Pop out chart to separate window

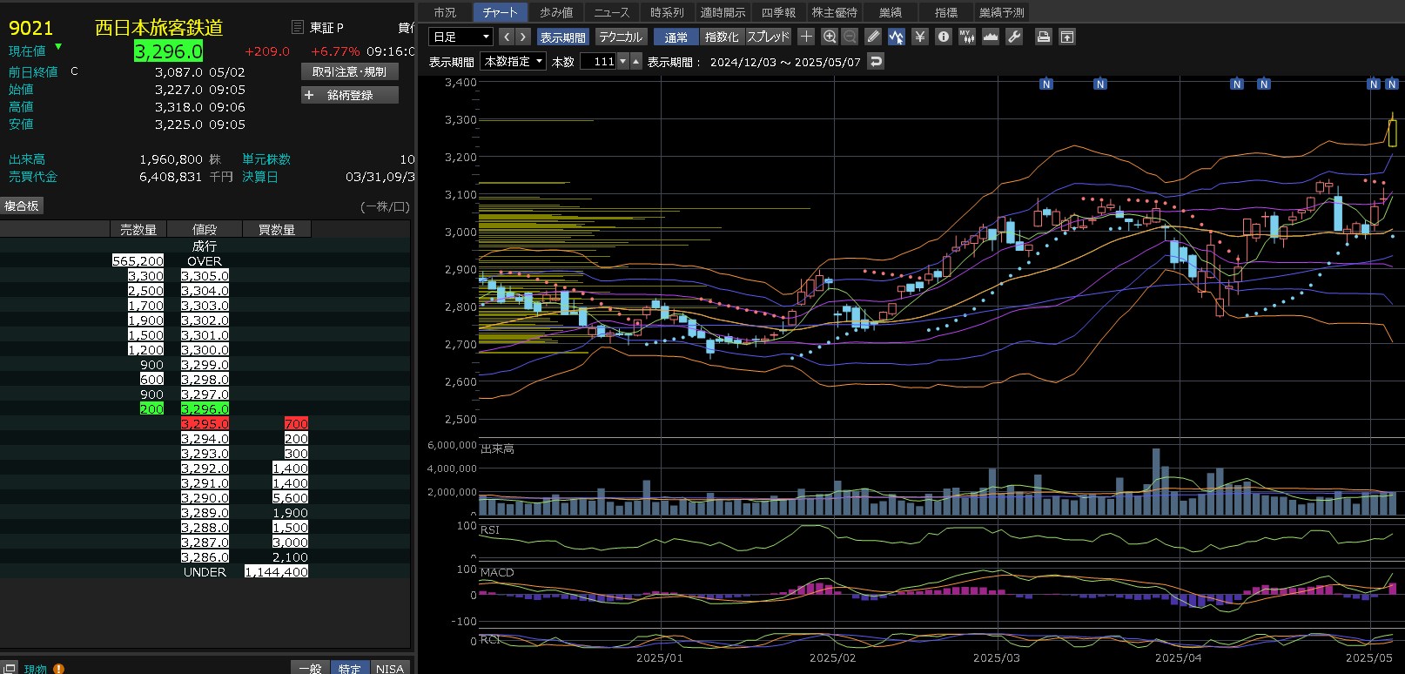pyautogui.click(x=1067, y=37)
